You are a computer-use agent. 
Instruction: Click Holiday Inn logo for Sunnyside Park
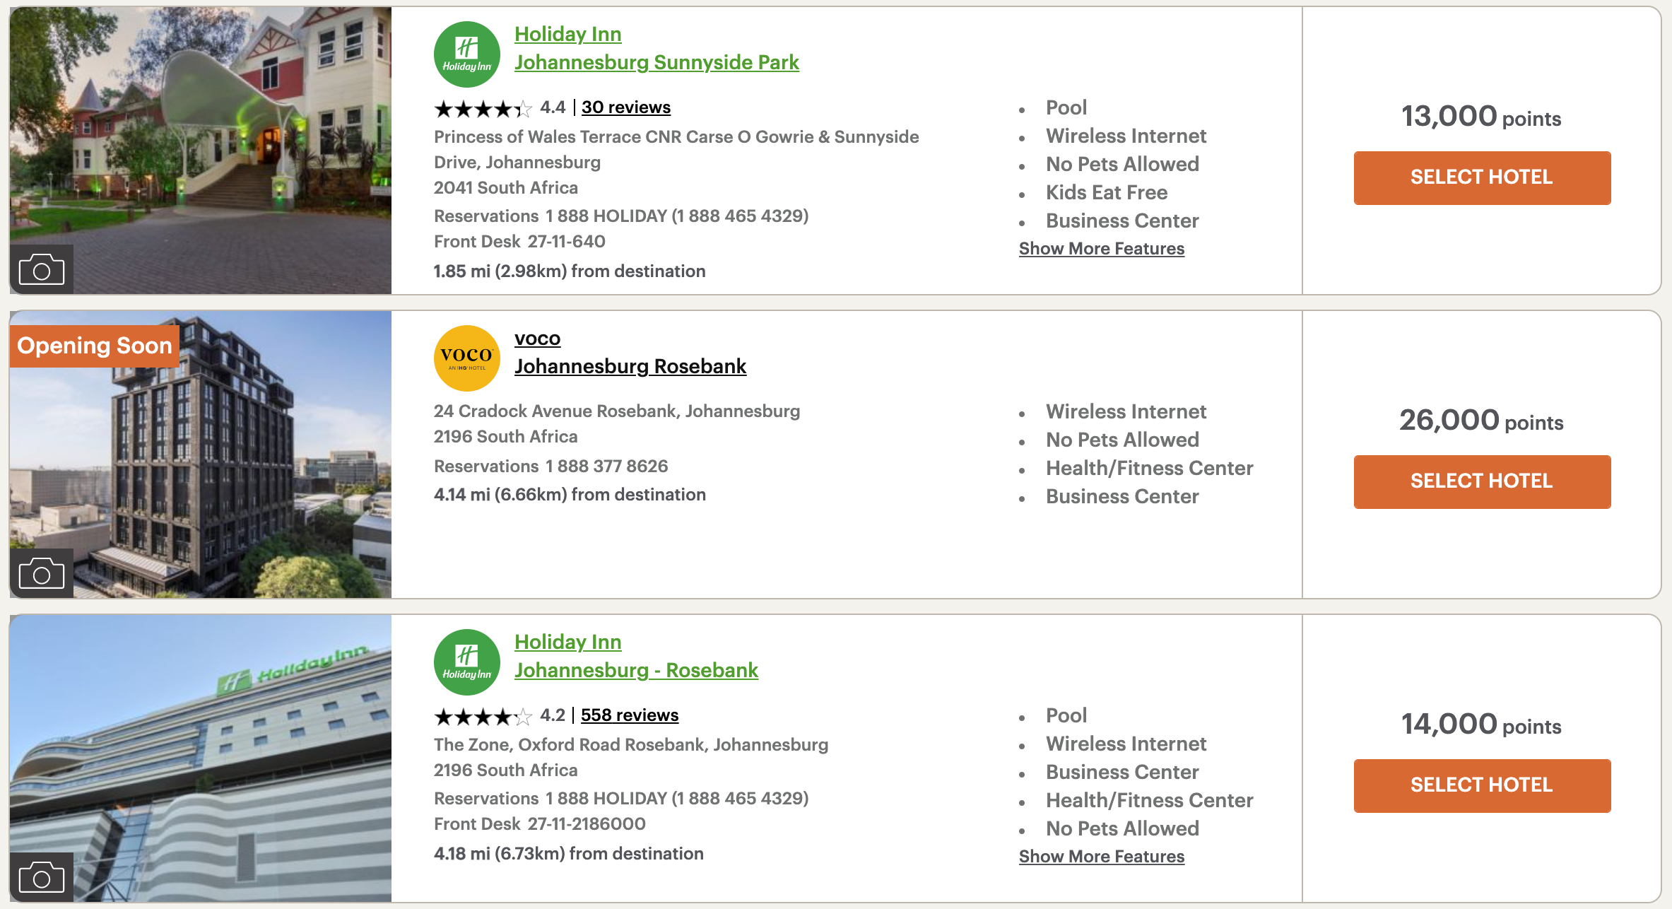tap(466, 54)
